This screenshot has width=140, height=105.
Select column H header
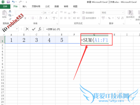coord(114,35)
